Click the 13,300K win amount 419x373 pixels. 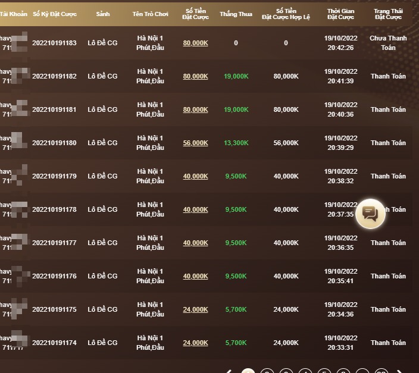click(x=236, y=143)
